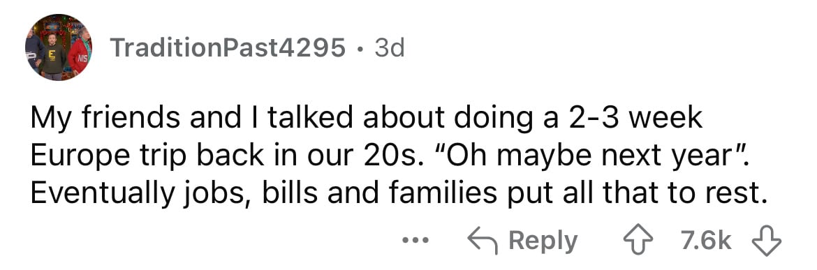Click the curved reply arrow icon
The height and width of the screenshot is (270, 817).
[x=482, y=241]
